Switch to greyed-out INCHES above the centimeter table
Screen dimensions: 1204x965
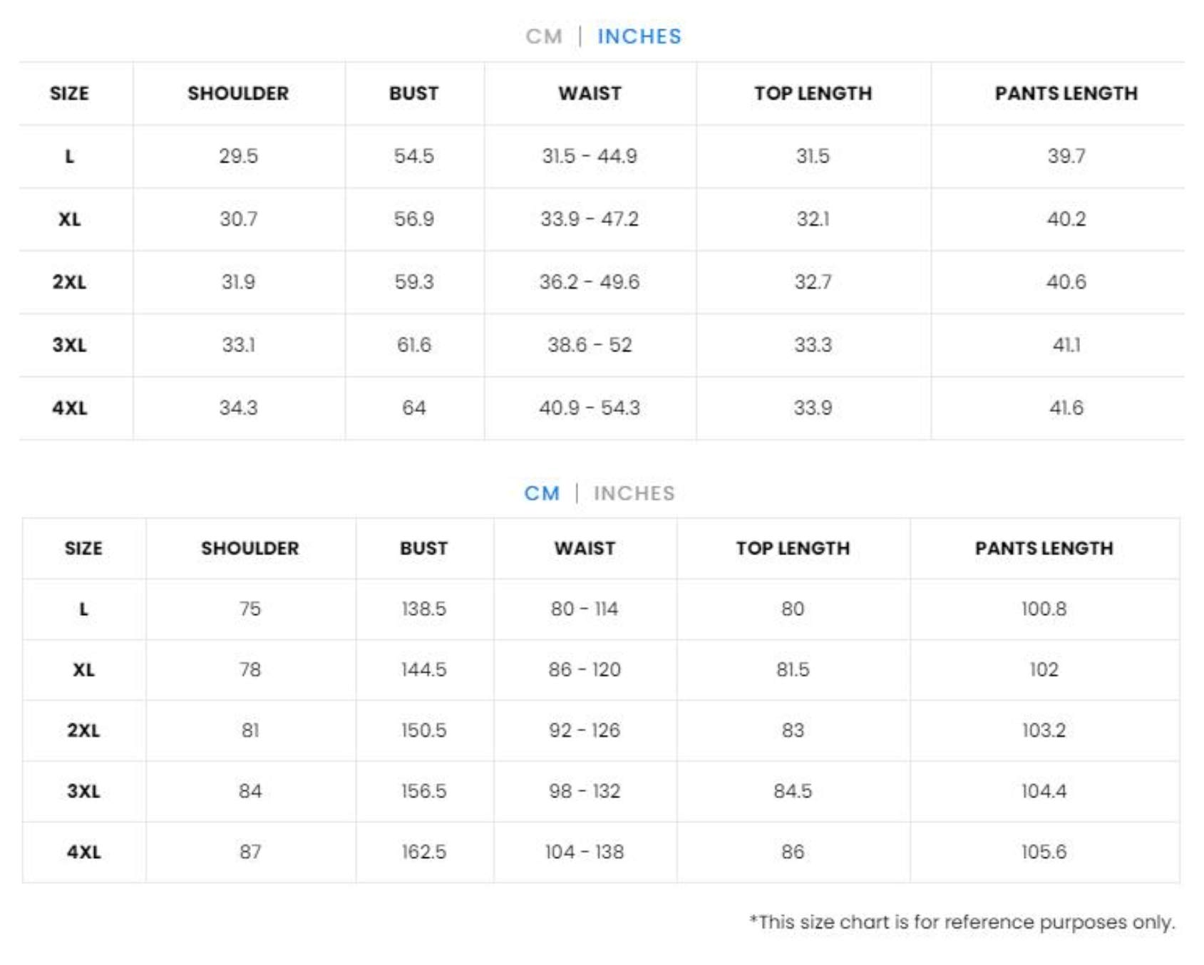(x=634, y=493)
